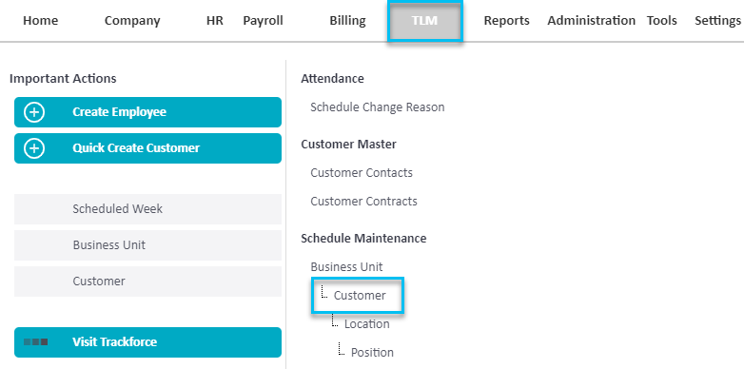Open the Location tree item
Image resolution: width=744 pixels, height=369 pixels.
(x=367, y=324)
